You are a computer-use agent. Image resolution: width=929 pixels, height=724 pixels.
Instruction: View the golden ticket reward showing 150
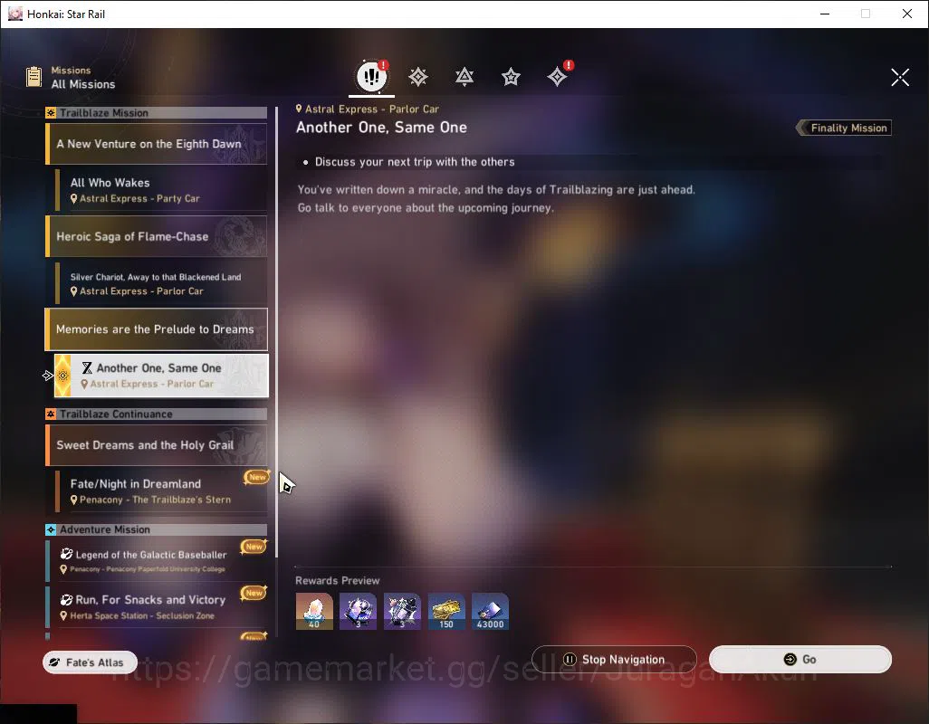click(446, 611)
